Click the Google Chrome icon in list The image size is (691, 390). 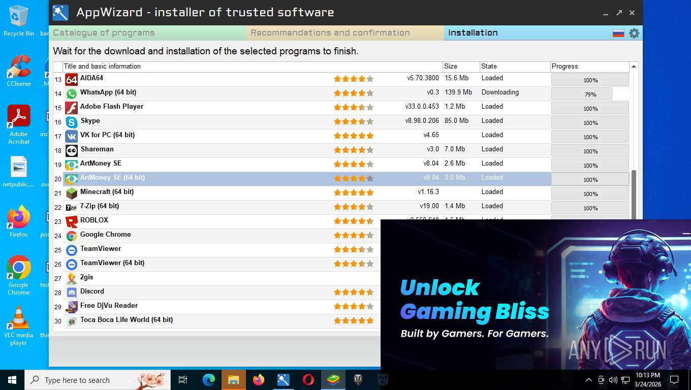(x=72, y=236)
